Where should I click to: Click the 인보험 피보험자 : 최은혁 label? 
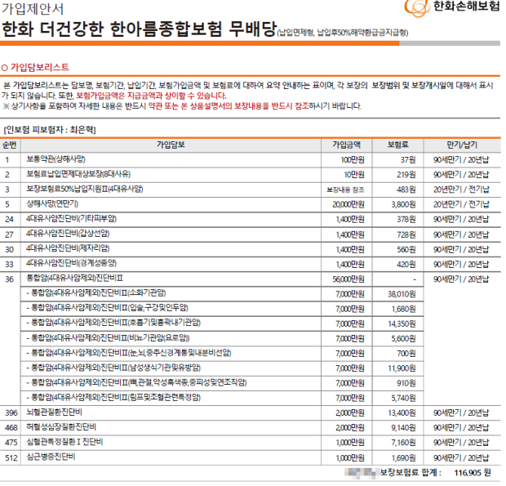pyautogui.click(x=50, y=130)
